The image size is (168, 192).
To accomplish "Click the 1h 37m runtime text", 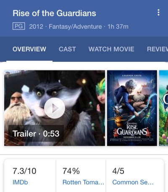I will coord(118,27).
